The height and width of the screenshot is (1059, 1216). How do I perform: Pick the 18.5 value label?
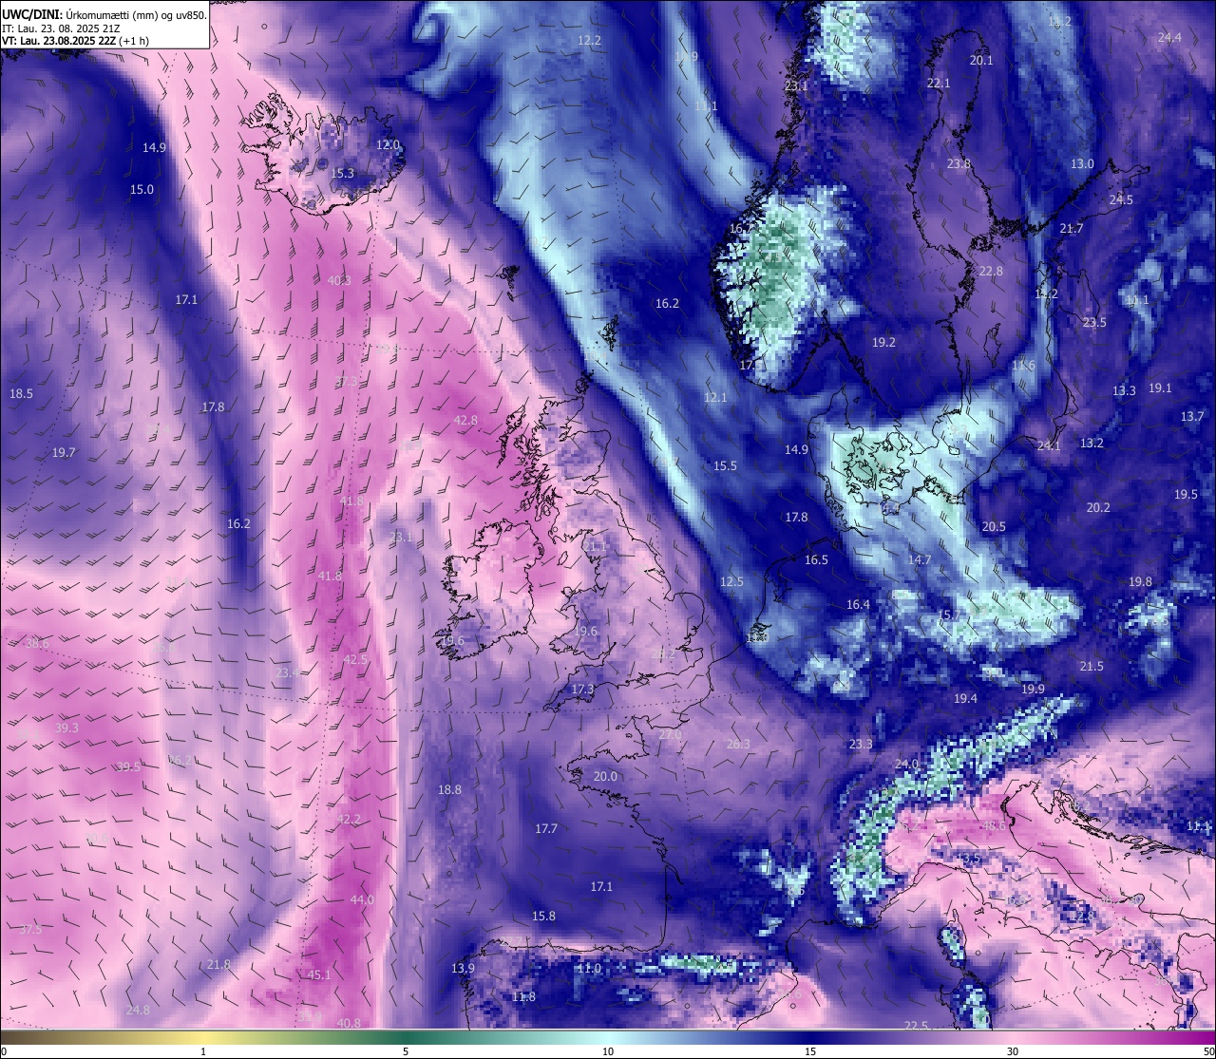(x=21, y=393)
